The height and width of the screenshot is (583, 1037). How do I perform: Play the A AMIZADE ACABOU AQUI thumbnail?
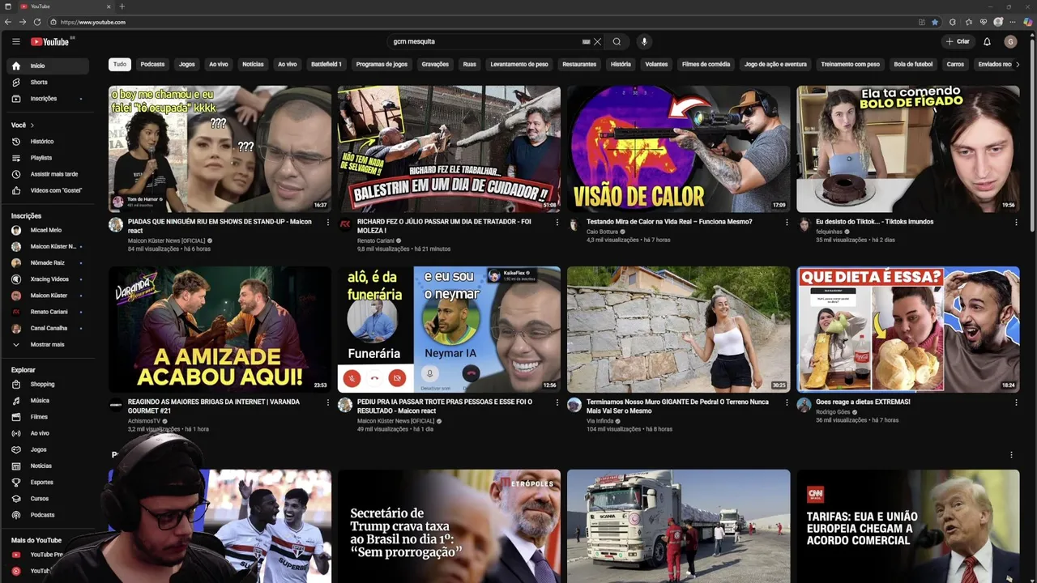tap(220, 330)
